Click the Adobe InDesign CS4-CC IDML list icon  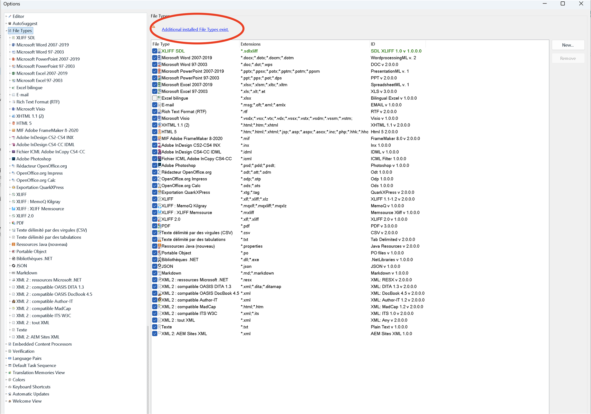[160, 152]
